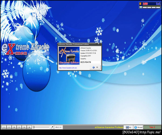Open the EQ equalizer panel
Screen dimensions: 162x135
[x=128, y=127]
